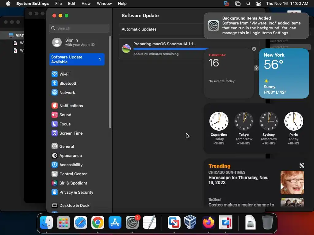Open VirtualBox from the Dock
Viewport: 314px width, 235px height.
190,222
